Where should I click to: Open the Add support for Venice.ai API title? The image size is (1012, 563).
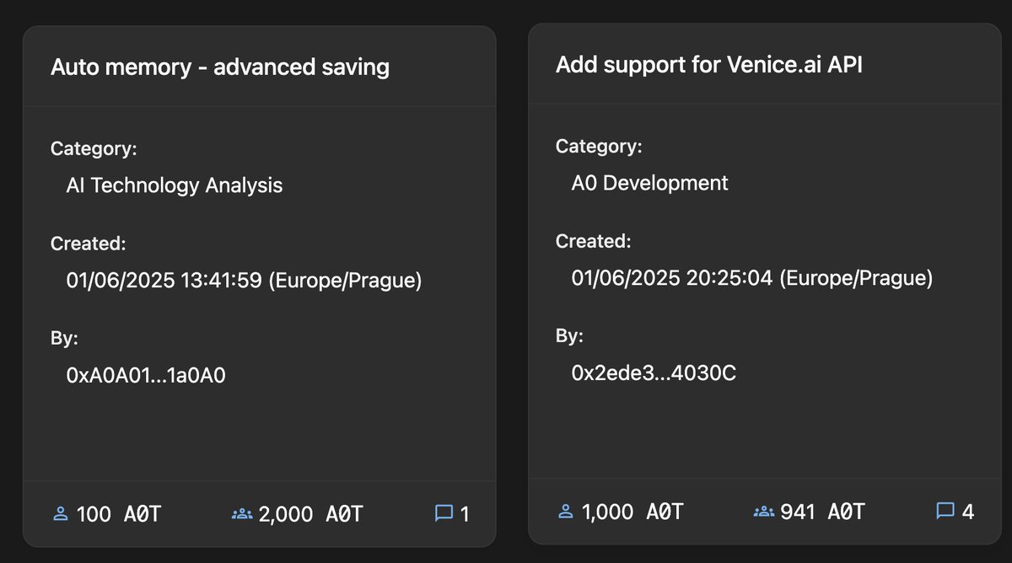tap(709, 65)
